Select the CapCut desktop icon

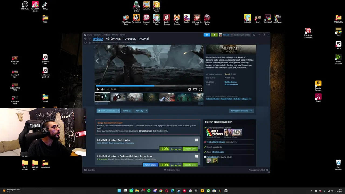(339, 45)
